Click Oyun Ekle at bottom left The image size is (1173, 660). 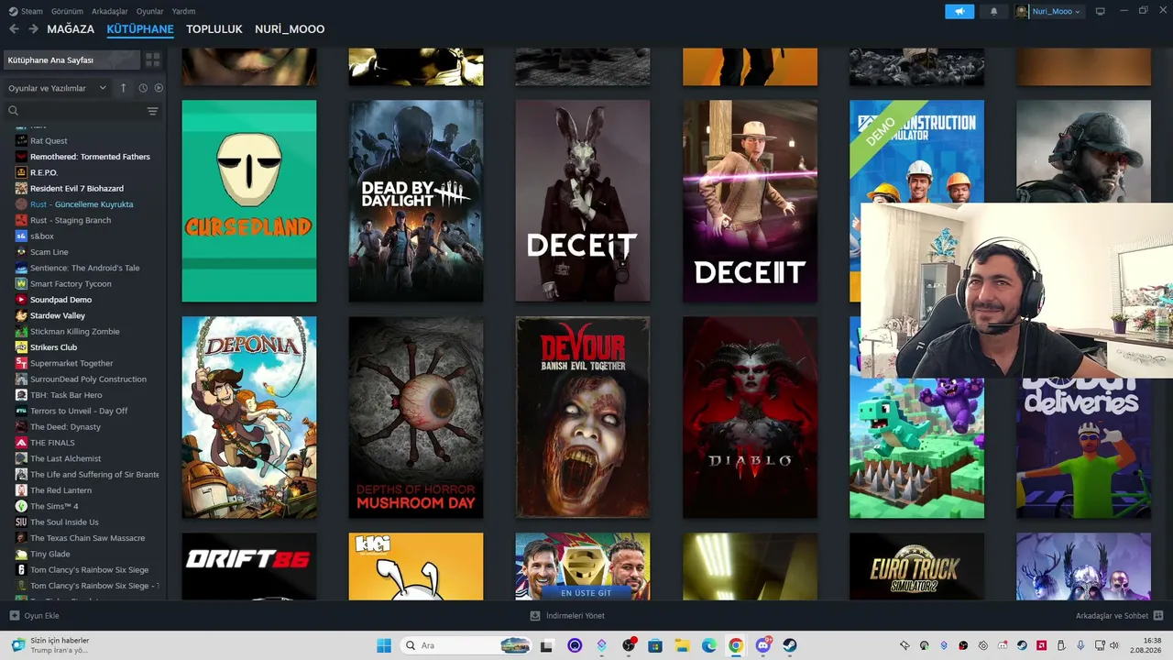[34, 616]
